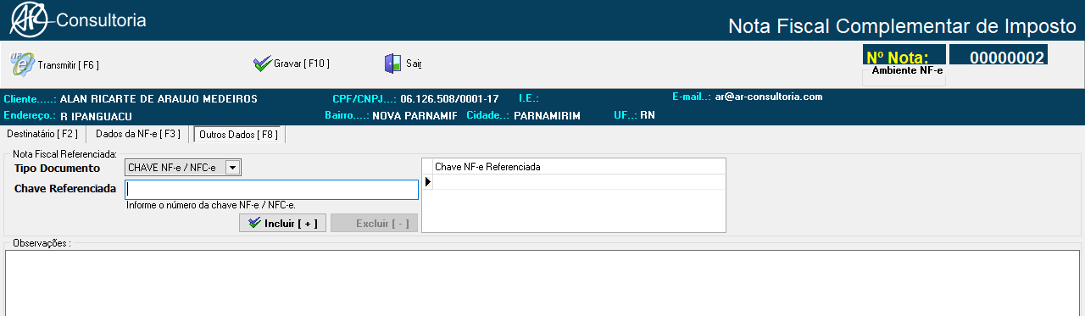Viewport: 1085px width, 316px height.
Task: Click the email ar@ar-consultoria.com
Action: click(x=769, y=97)
